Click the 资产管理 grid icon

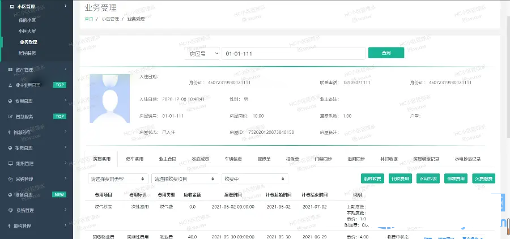[x=11, y=70]
